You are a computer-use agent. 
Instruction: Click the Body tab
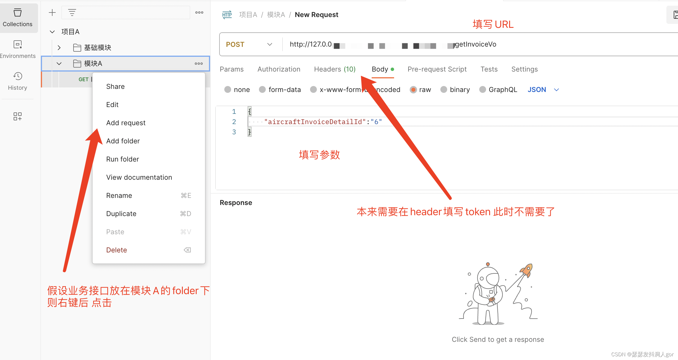380,69
